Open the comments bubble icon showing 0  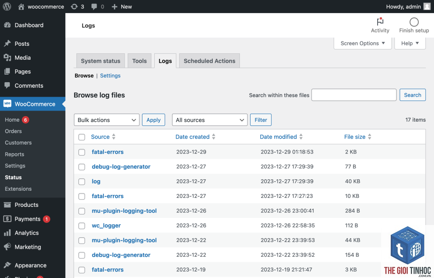(94, 7)
